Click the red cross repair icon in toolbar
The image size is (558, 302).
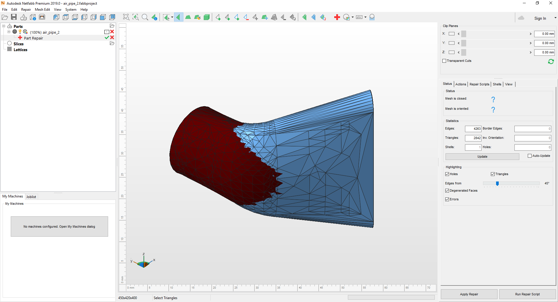pos(337,17)
